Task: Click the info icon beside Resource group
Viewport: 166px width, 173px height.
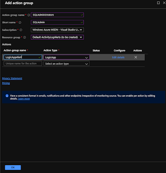Action: pyautogui.click(x=25, y=37)
